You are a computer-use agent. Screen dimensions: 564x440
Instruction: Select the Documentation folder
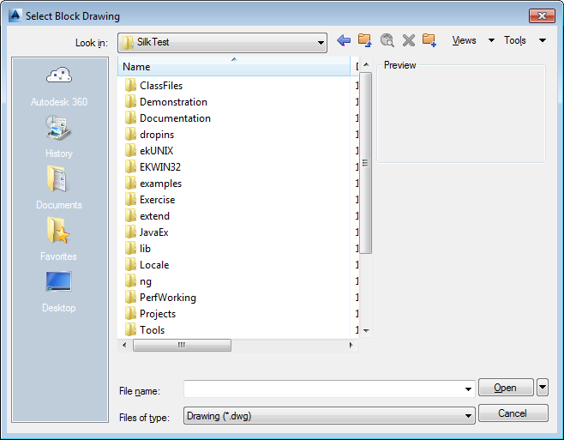point(168,118)
